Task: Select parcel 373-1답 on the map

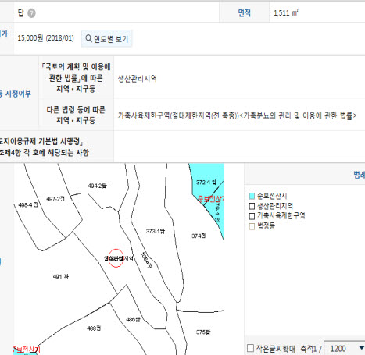Action: 156,231
